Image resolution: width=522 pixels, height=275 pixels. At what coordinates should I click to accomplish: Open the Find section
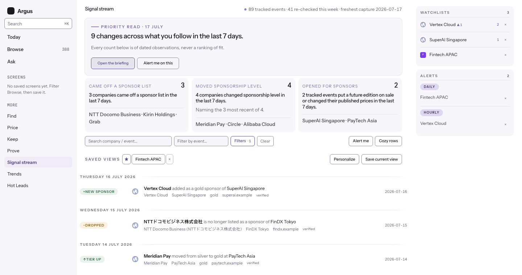(38, 116)
